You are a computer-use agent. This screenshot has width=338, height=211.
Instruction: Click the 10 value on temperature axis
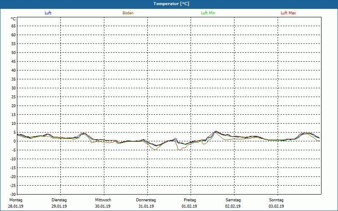(x=14, y=124)
